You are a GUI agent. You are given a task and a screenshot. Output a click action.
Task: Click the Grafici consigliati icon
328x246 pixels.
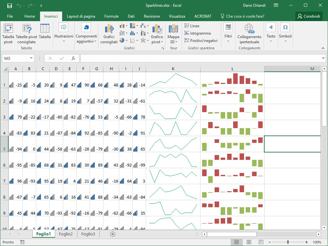coord(109,34)
